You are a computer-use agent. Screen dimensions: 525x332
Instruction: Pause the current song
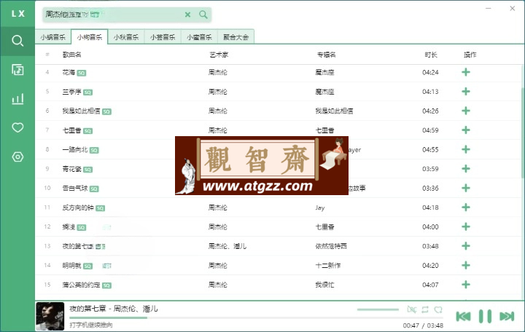click(485, 316)
